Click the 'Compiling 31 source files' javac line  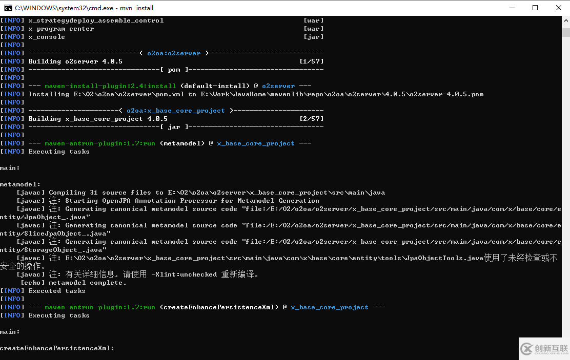[x=200, y=193]
